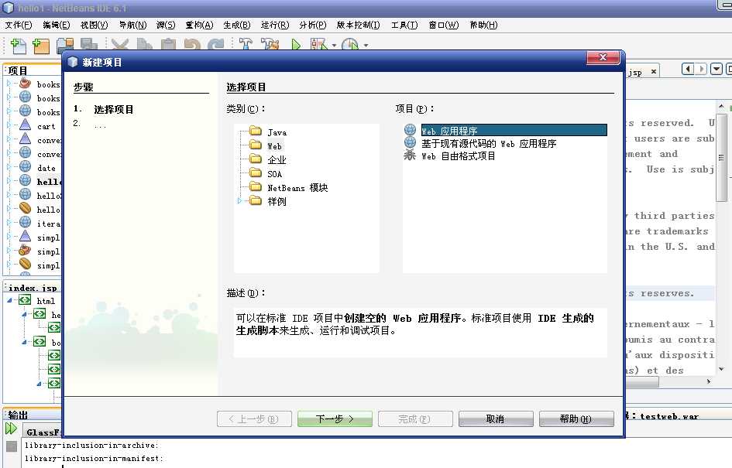732x468 pixels.
Task: Expand the cart project node
Action: [x=9, y=125]
